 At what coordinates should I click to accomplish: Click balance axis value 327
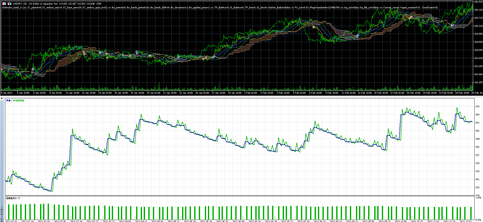point(477,155)
